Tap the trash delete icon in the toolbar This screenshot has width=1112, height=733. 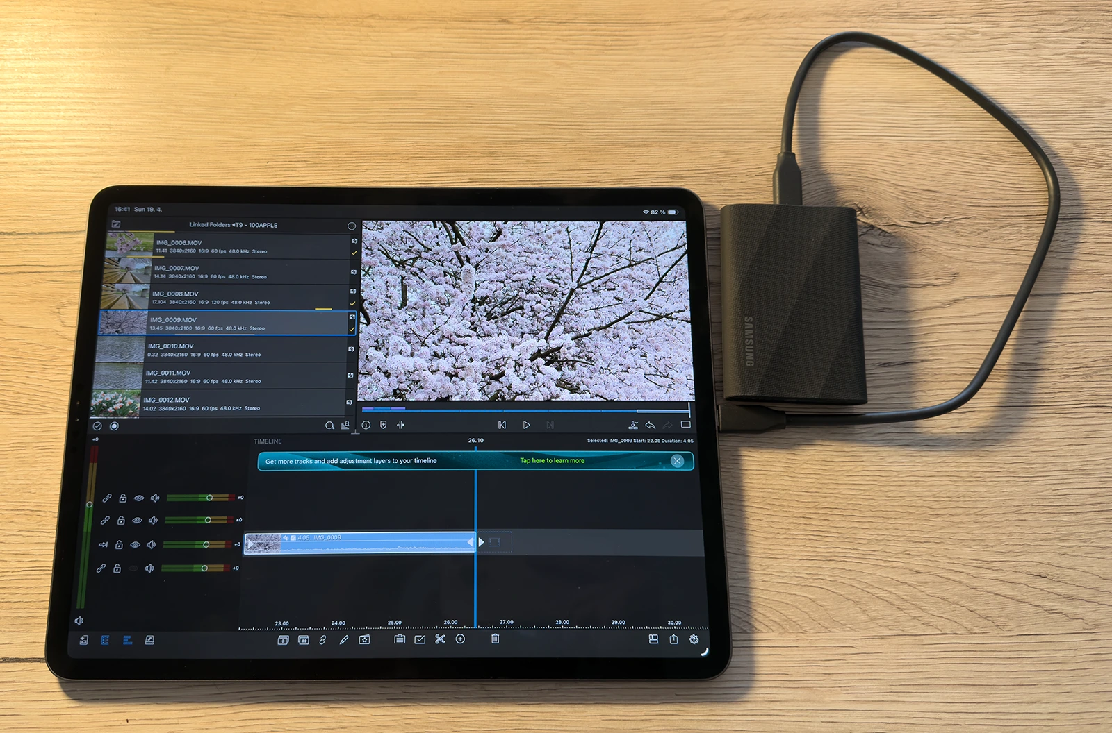(495, 638)
